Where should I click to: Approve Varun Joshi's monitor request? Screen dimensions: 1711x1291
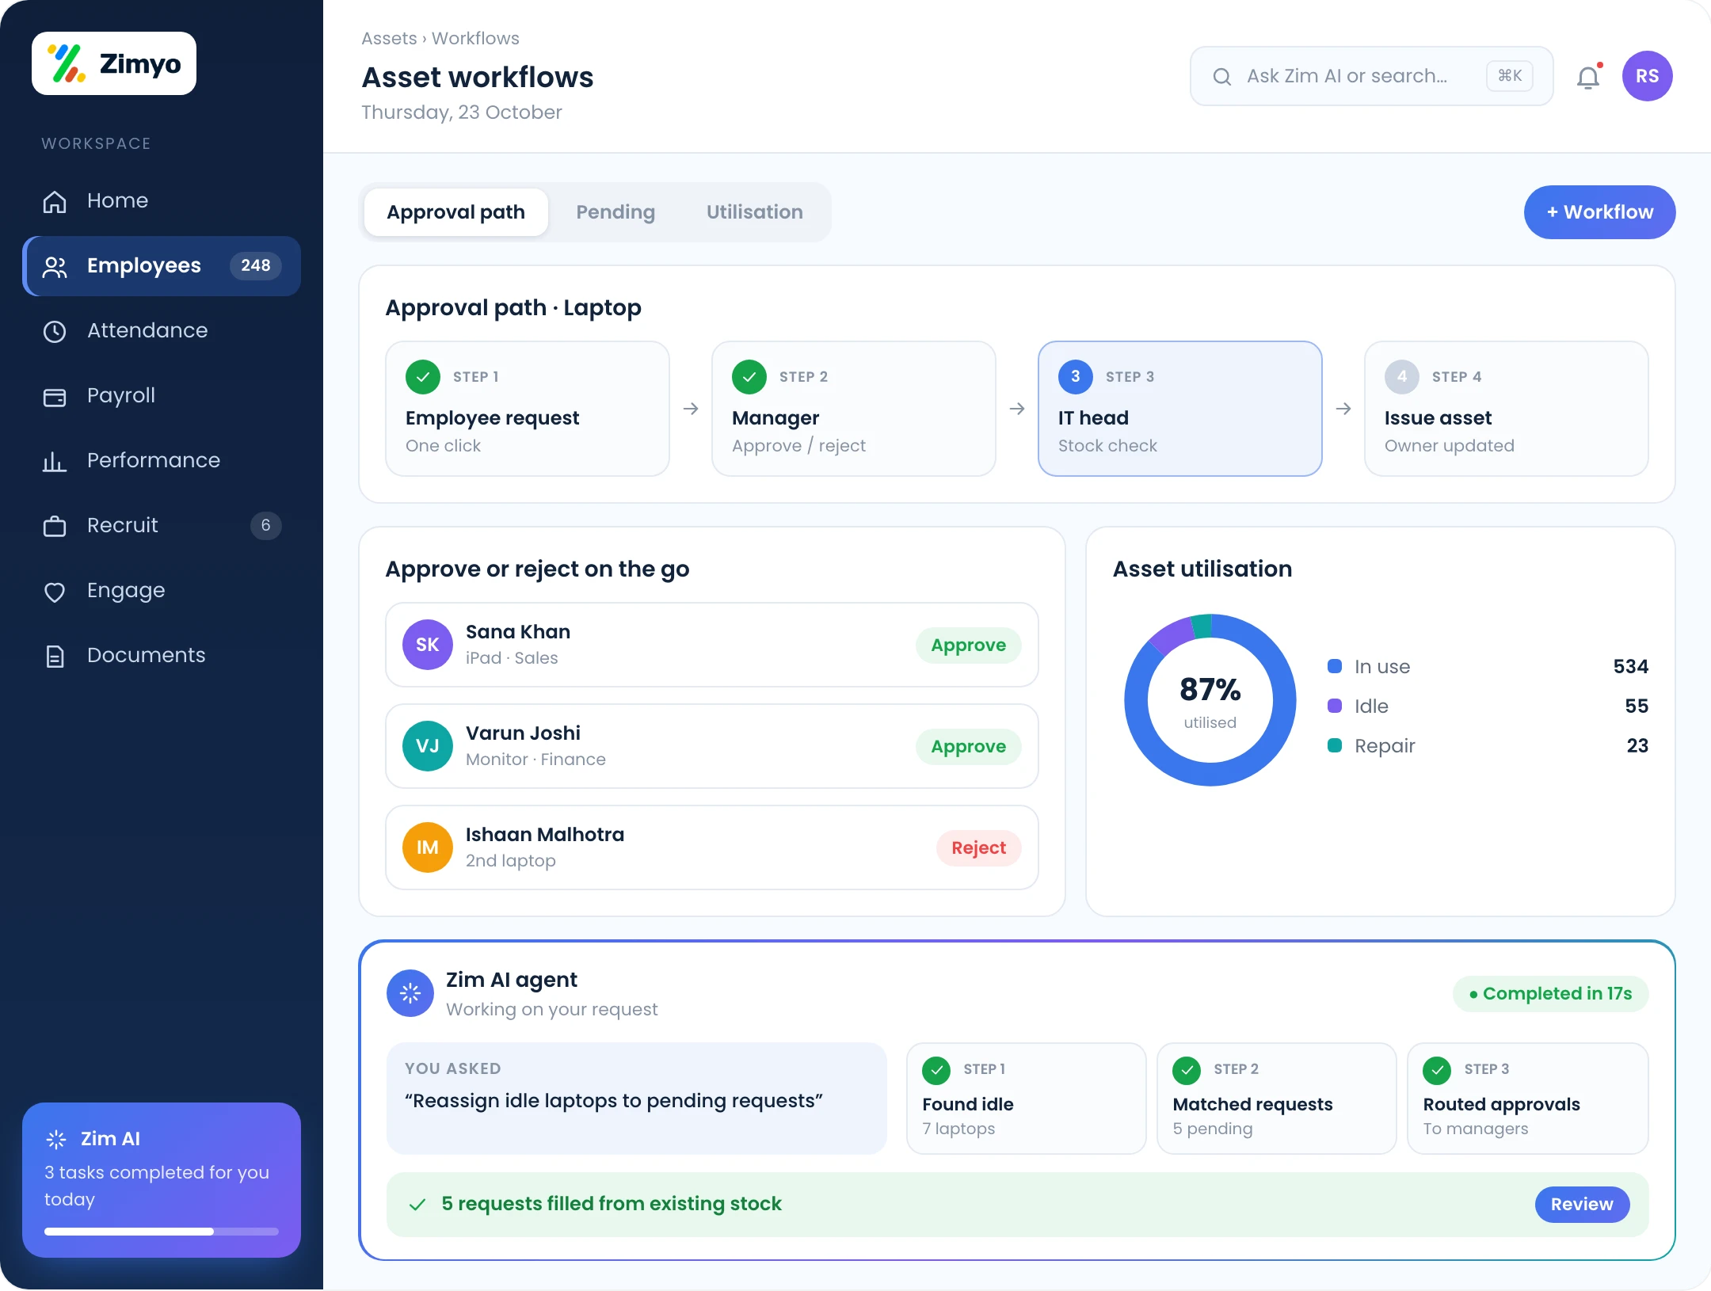tap(968, 746)
